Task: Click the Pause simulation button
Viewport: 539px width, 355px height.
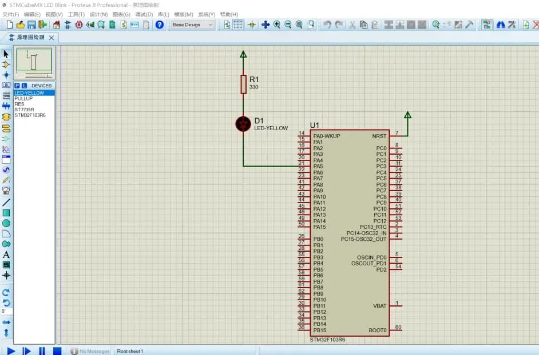Action: (42, 351)
